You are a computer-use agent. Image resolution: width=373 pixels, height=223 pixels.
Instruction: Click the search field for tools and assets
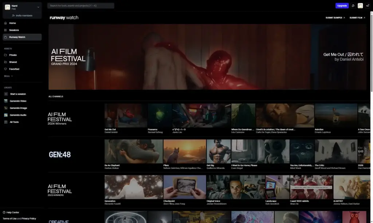coord(81,6)
